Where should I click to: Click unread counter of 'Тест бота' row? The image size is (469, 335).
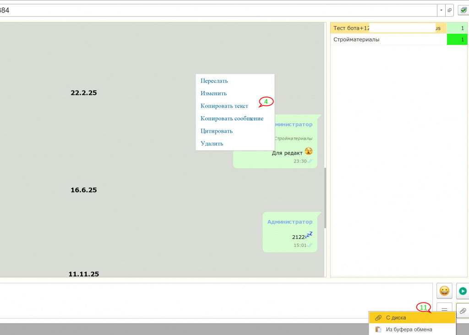tap(457, 28)
